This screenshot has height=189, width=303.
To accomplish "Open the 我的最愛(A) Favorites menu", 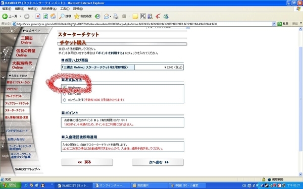I will coord(48,9).
